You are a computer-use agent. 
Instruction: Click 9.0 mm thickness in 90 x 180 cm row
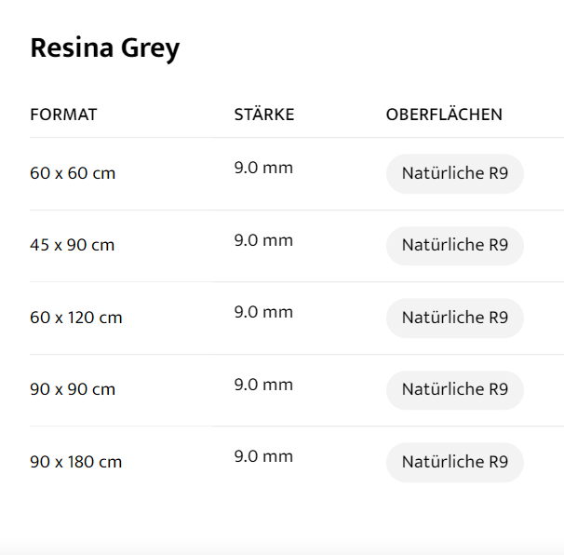click(263, 456)
